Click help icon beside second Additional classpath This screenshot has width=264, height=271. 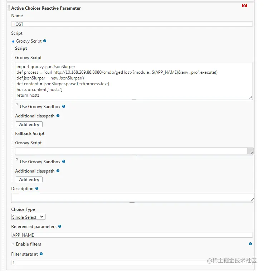pos(58,171)
